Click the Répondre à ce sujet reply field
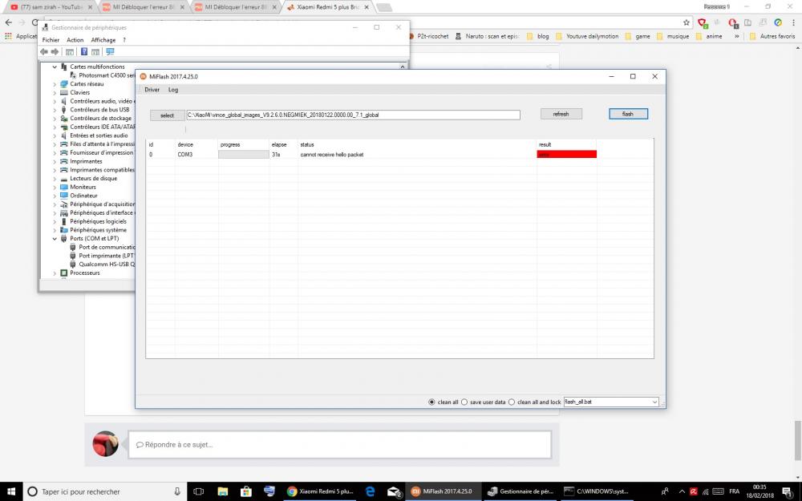Image resolution: width=802 pixels, height=501 pixels. tap(337, 444)
